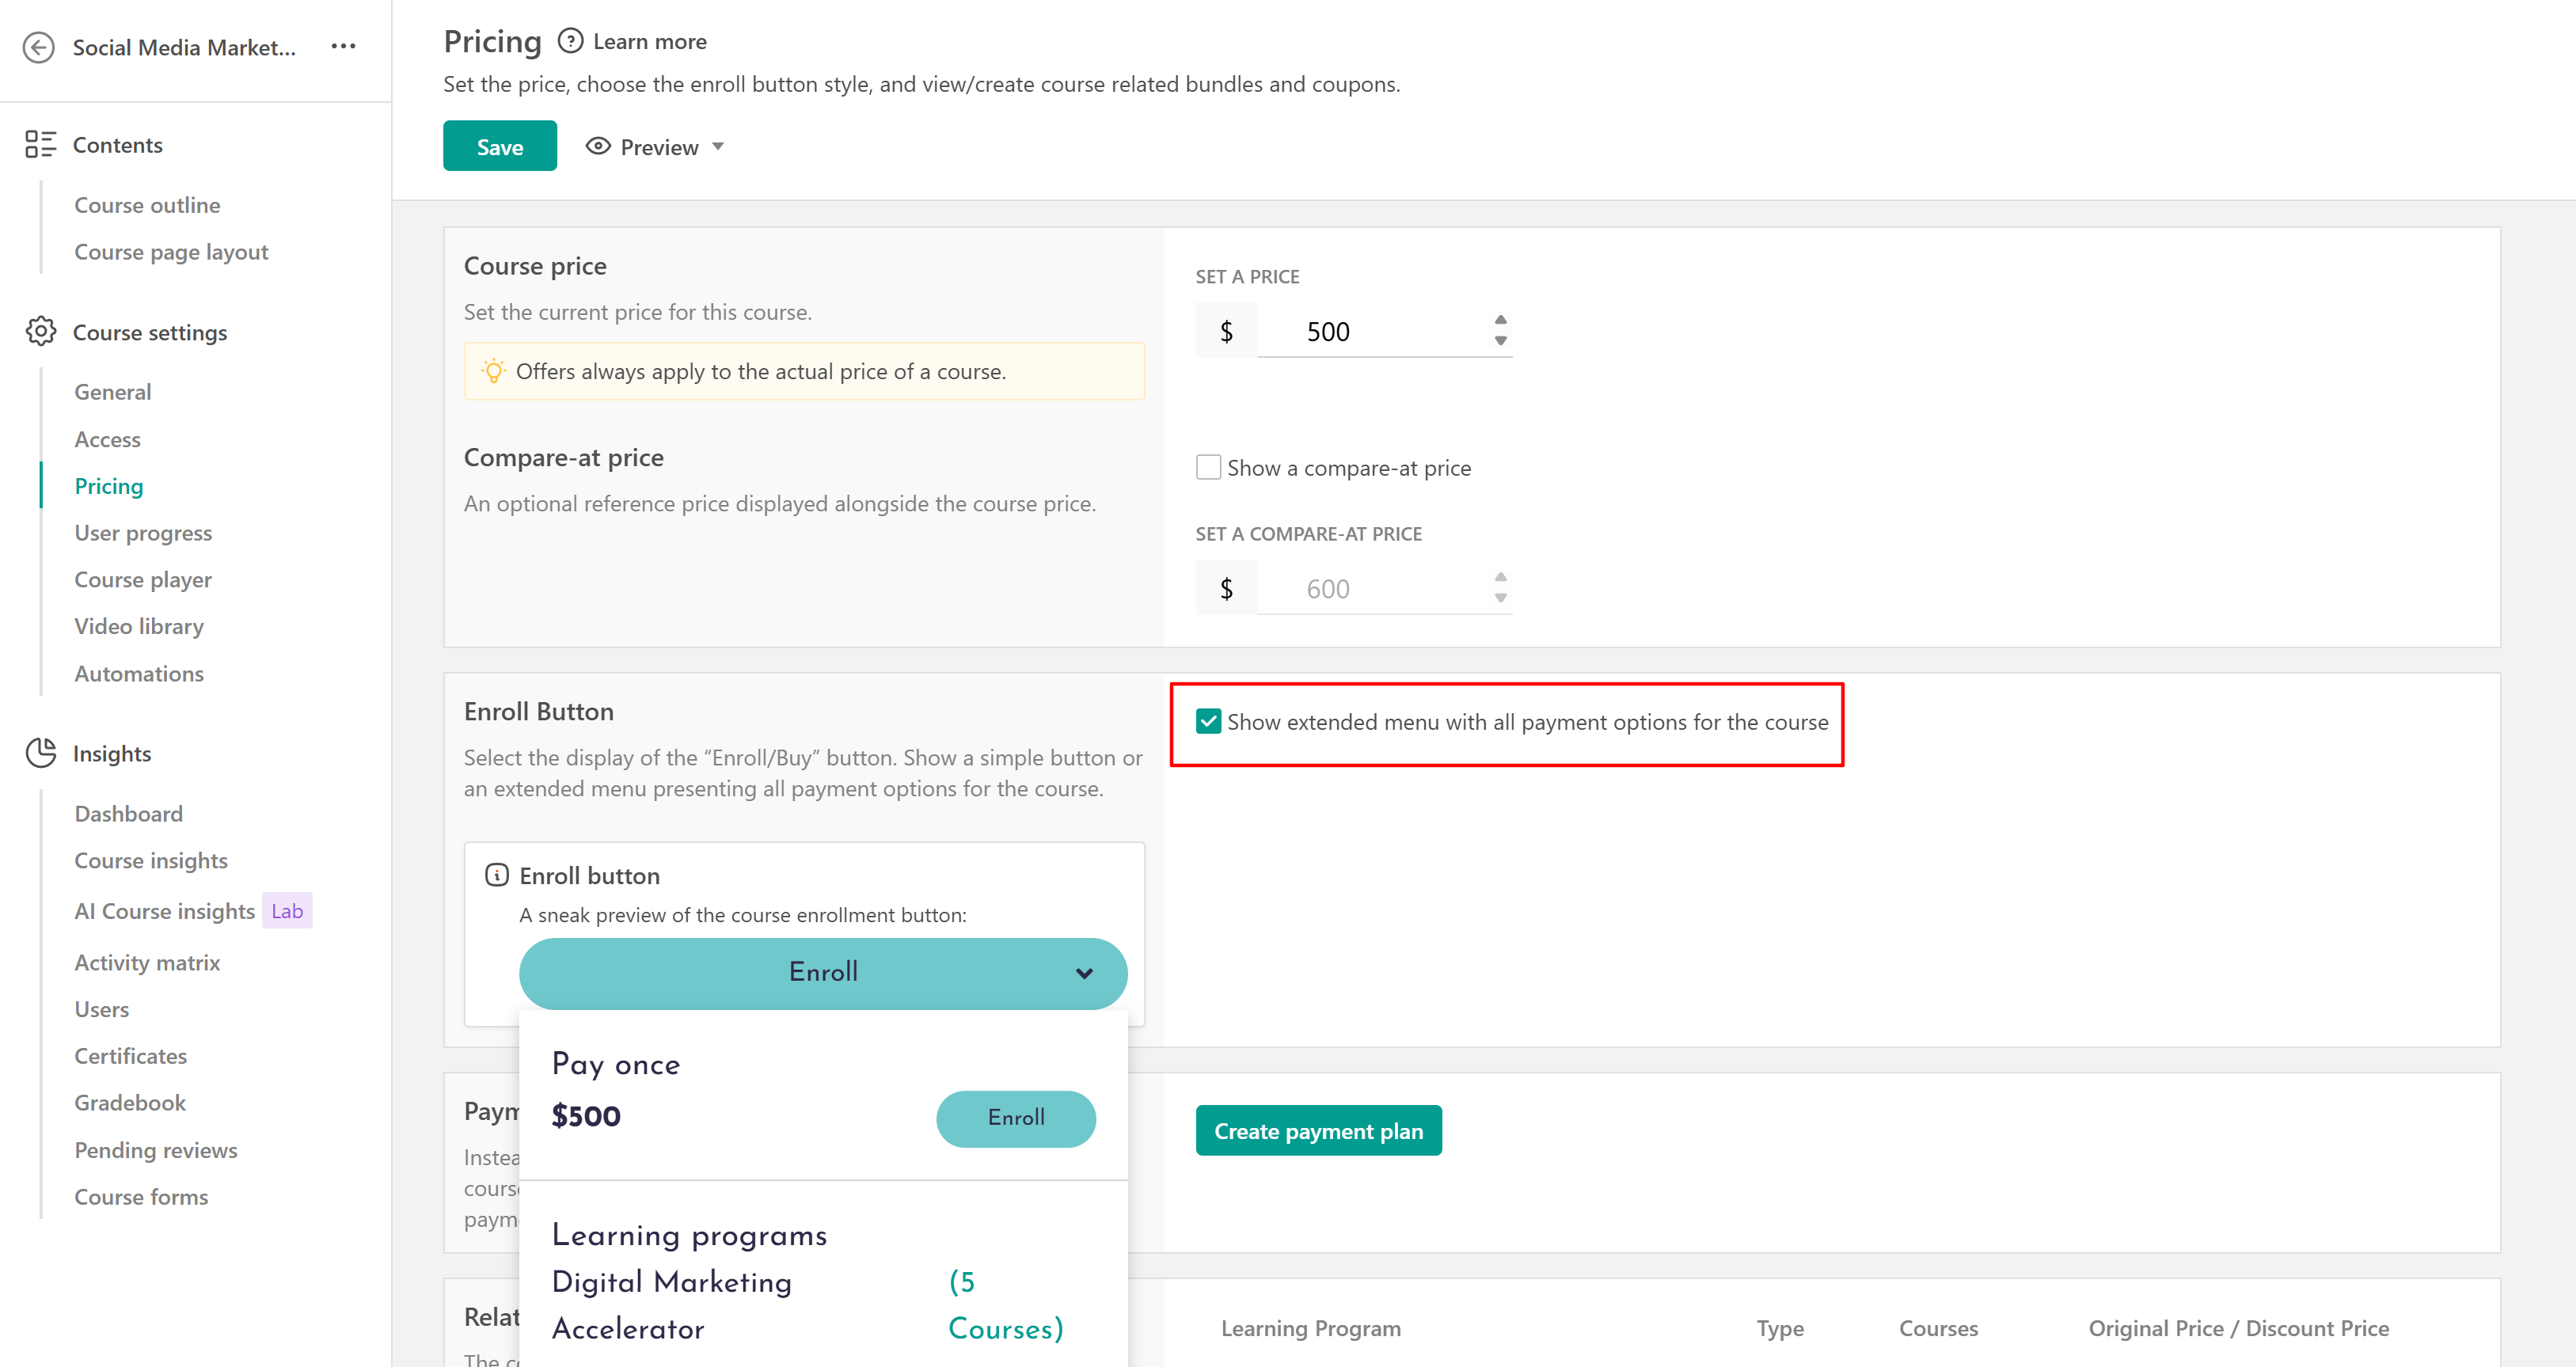Enable the Show a compare-at price checkbox
Viewport: 2576px width, 1367px height.
point(1208,467)
